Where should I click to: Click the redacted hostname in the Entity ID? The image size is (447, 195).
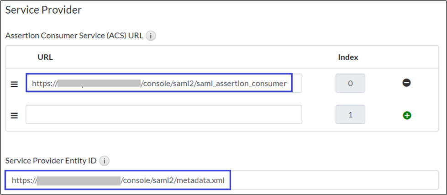[78, 180]
